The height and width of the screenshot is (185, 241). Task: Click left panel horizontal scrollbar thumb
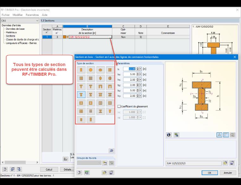point(15,162)
